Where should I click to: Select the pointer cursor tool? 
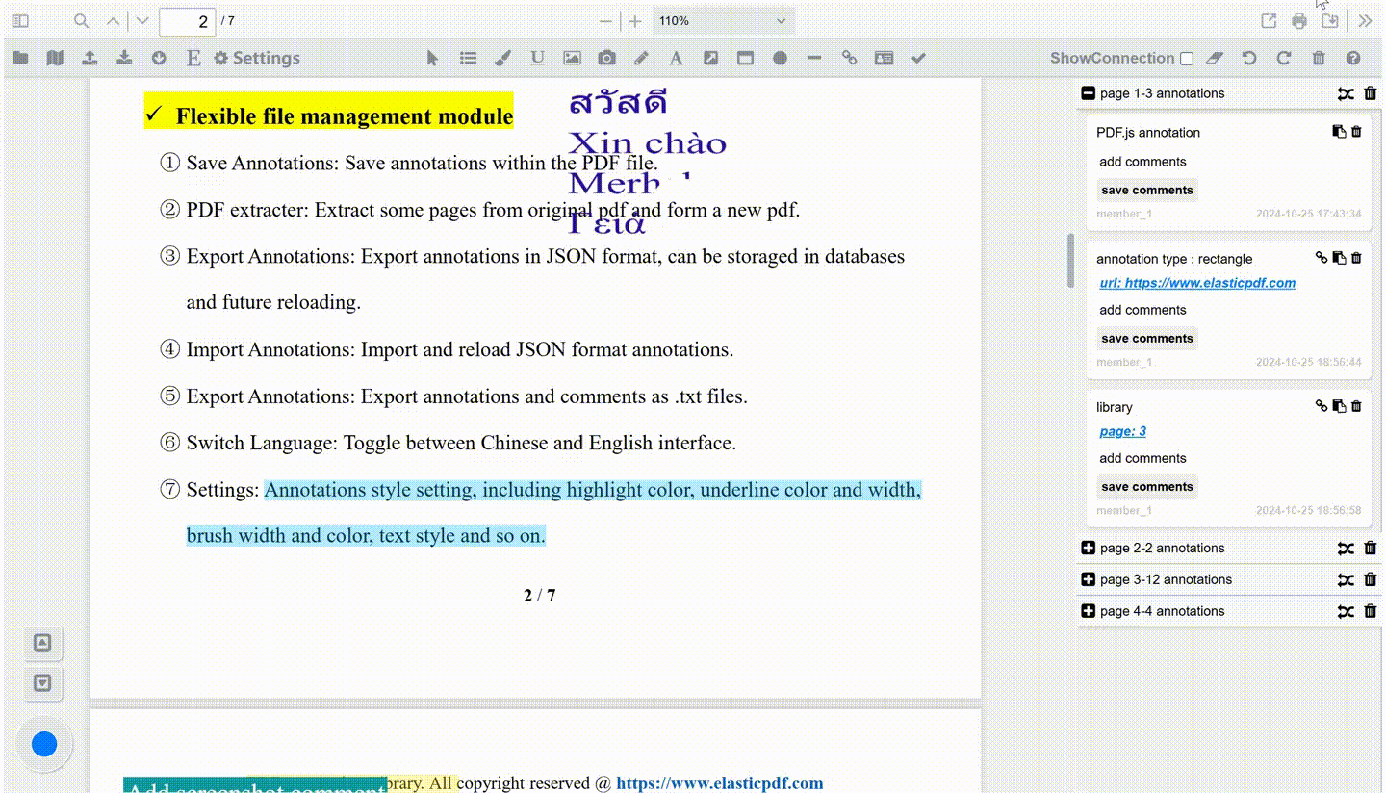[x=432, y=58]
